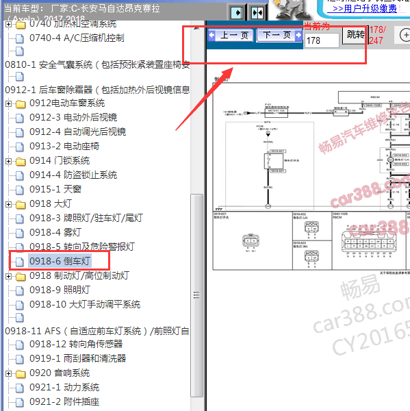Click the zoom-in plus icon
410x411 pixels.
click(405, 35)
